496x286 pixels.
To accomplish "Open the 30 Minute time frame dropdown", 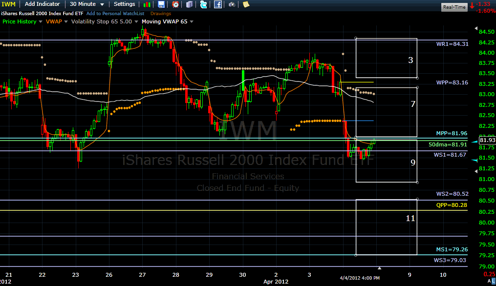I will pyautogui.click(x=87, y=4).
